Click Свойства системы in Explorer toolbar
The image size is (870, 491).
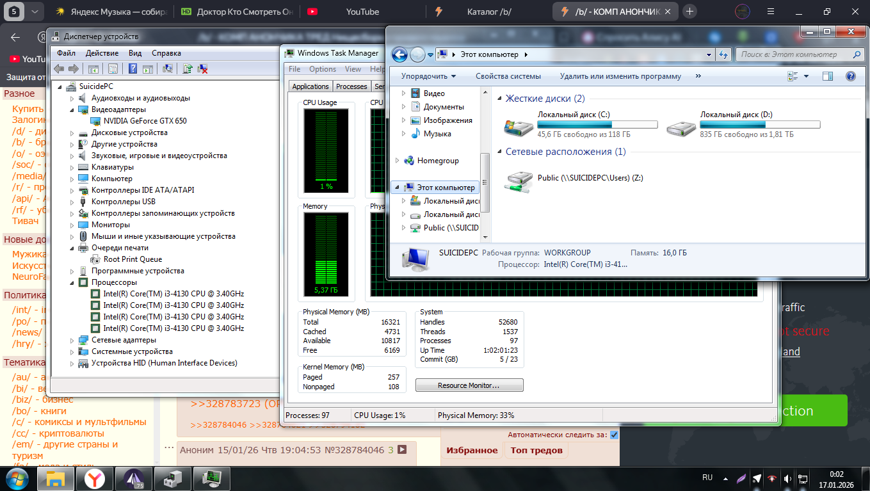pos(508,76)
